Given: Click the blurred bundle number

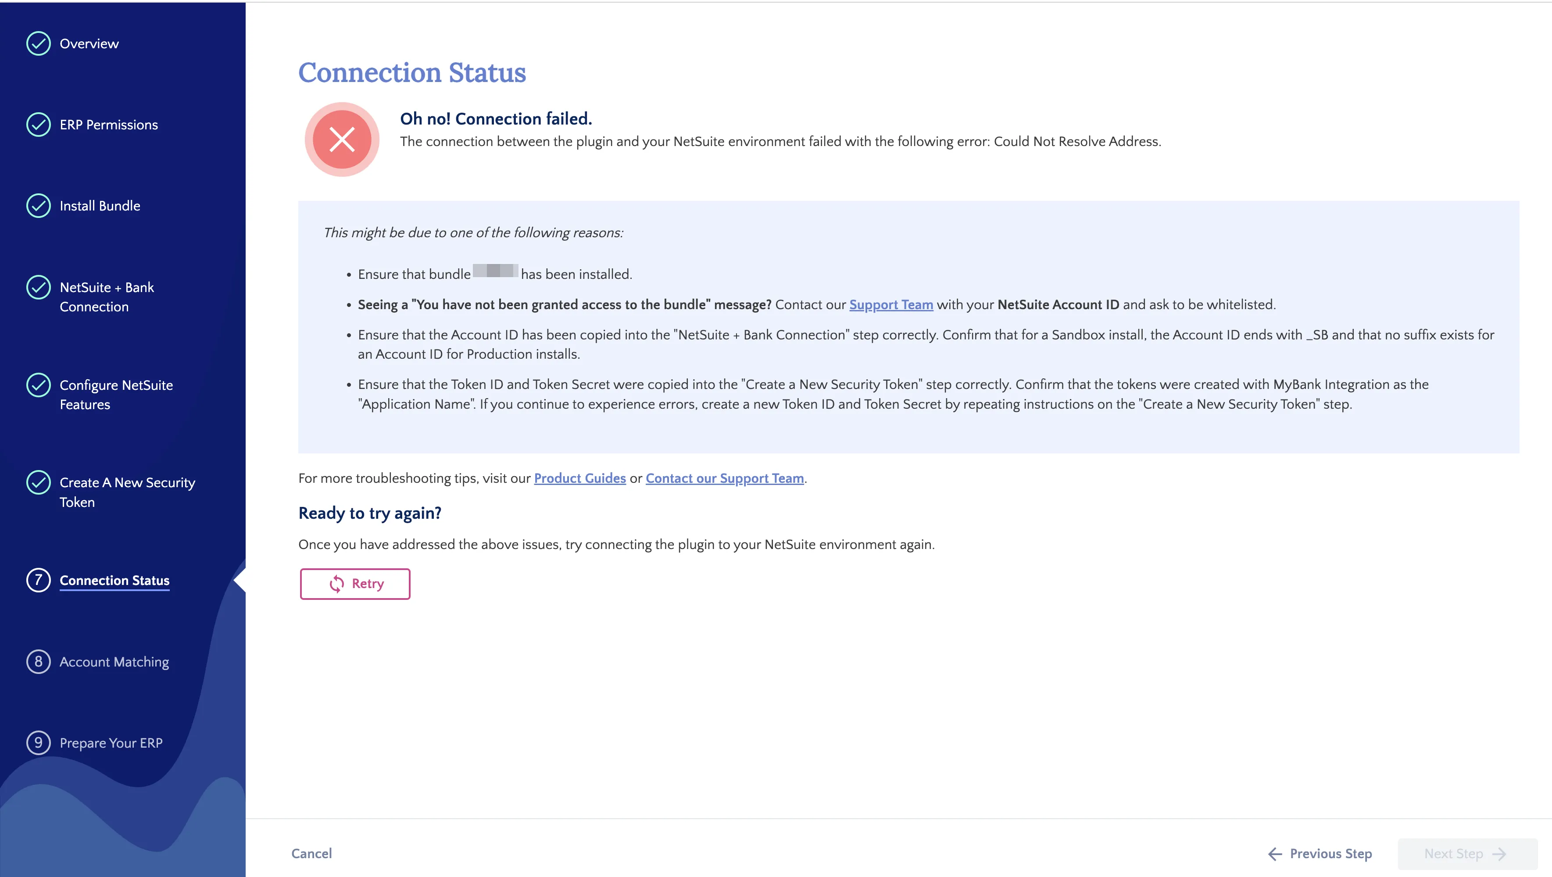Looking at the screenshot, I should click(x=495, y=271).
